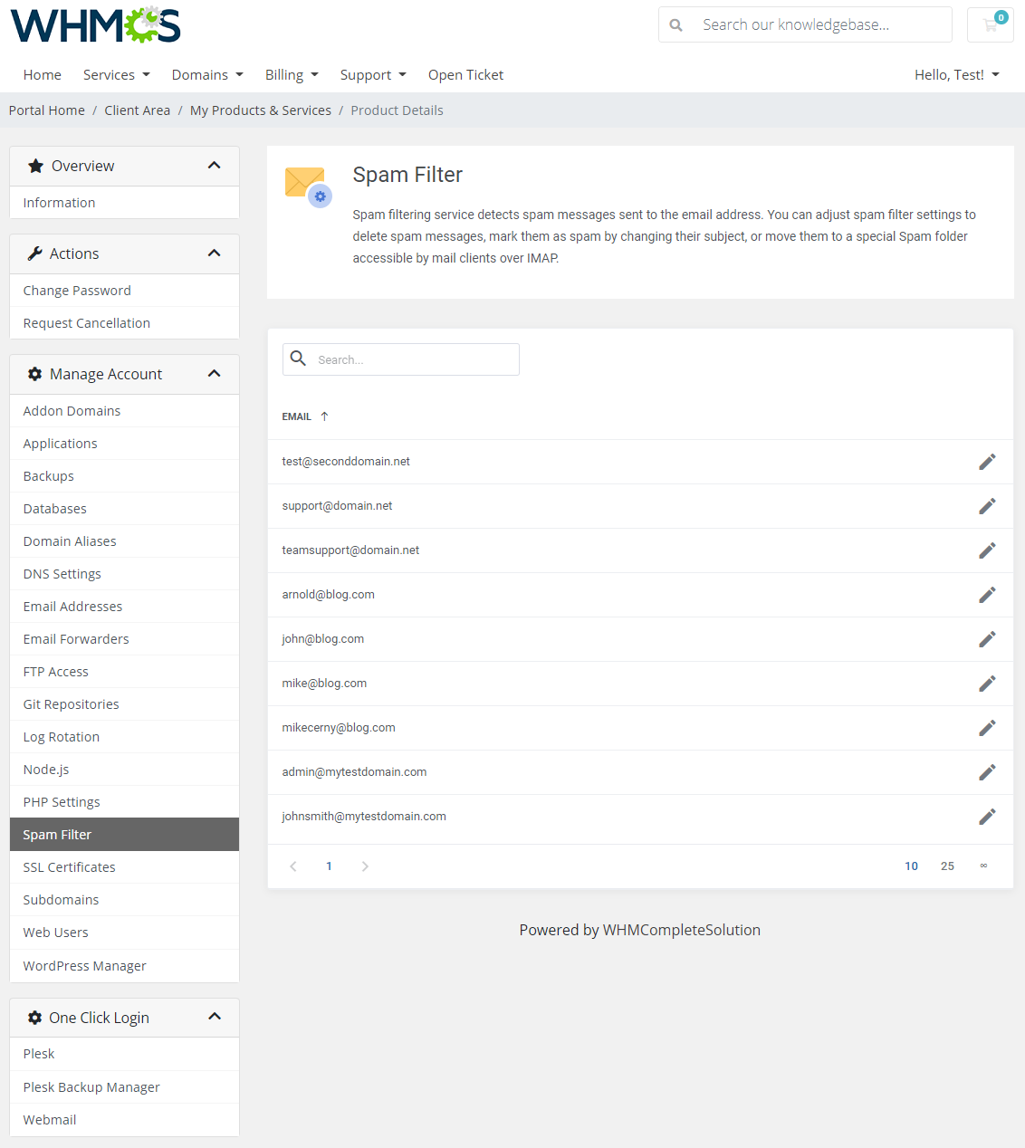Open FTP Access in sidebar

point(124,672)
